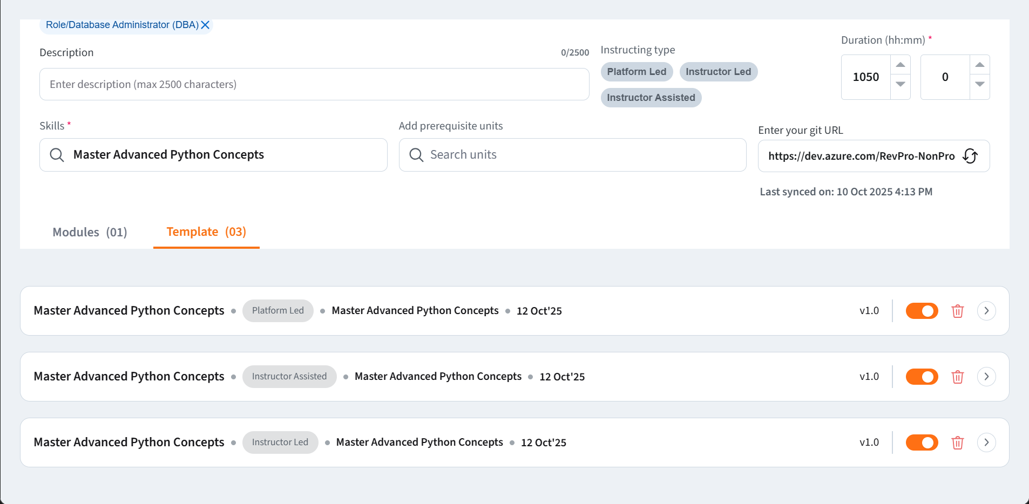Viewport: 1029px width, 504px height.
Task: Increase the duration hours value
Action: pos(900,65)
